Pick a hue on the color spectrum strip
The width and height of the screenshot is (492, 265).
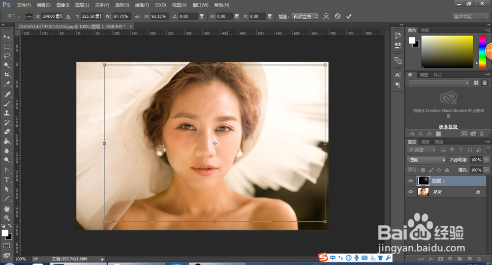click(482, 49)
